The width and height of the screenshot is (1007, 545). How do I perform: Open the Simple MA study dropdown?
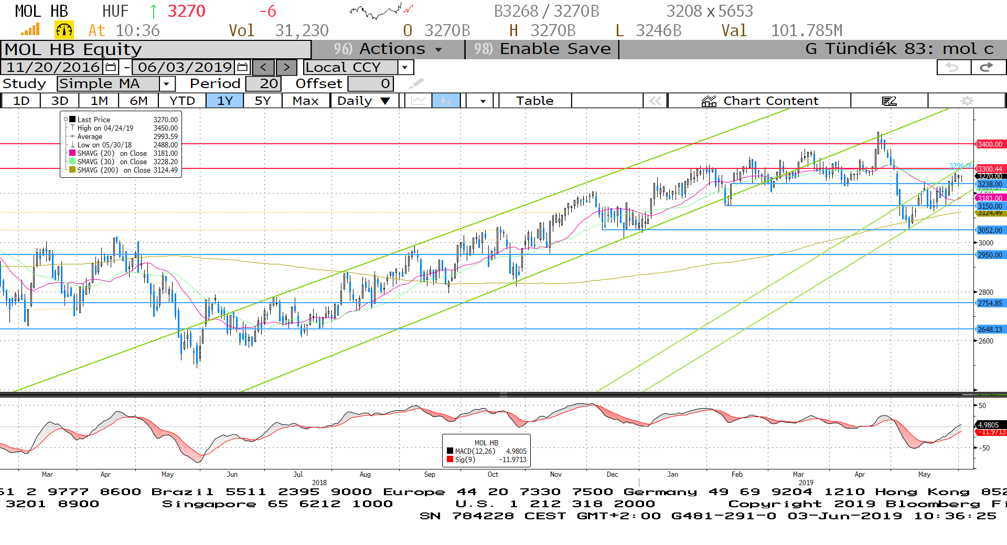(x=167, y=83)
